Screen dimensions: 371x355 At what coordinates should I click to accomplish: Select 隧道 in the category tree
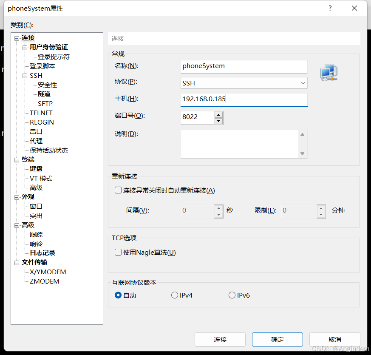(44, 94)
